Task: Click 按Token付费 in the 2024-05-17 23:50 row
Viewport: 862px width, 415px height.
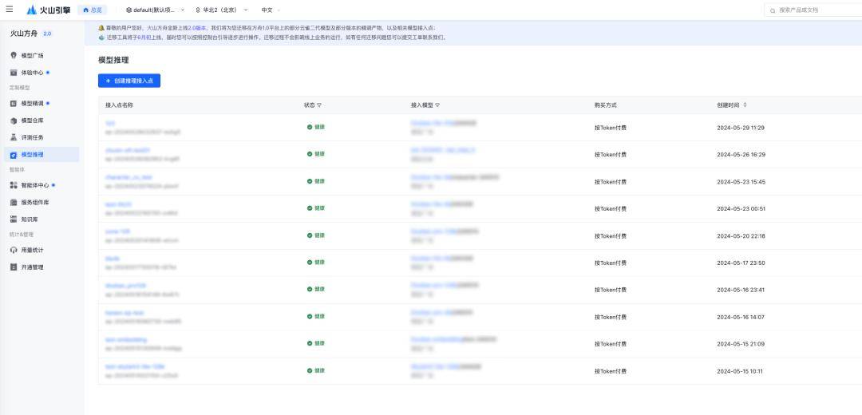Action: [x=611, y=263]
